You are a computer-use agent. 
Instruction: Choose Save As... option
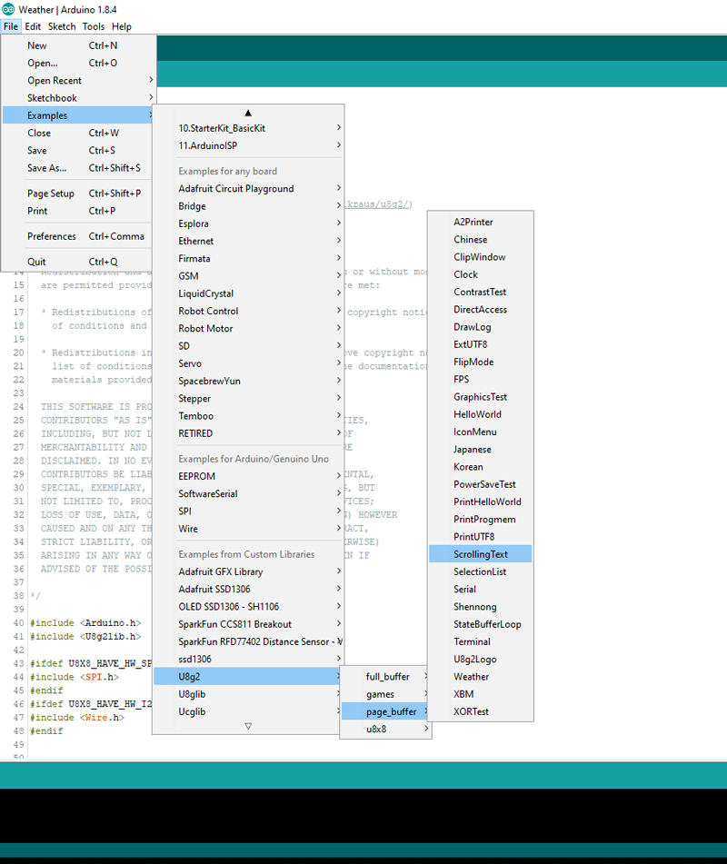click(x=79, y=168)
